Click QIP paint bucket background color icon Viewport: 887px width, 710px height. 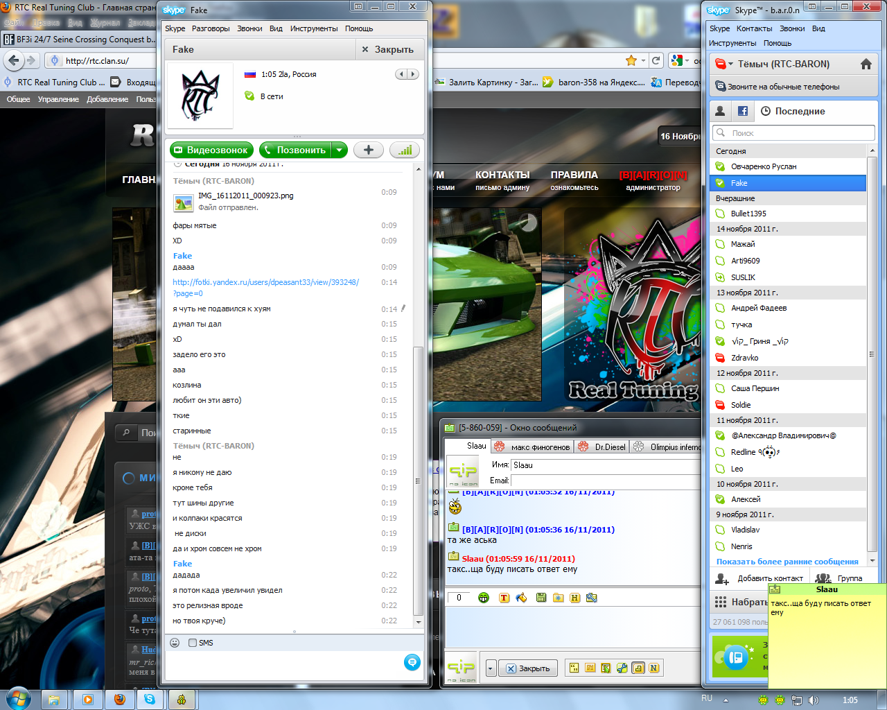click(x=521, y=598)
